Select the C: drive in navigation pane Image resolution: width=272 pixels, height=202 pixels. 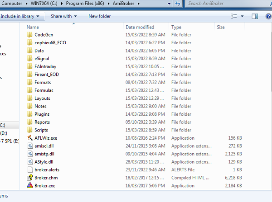(x=3, y=125)
